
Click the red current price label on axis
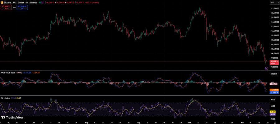[x=274, y=62]
